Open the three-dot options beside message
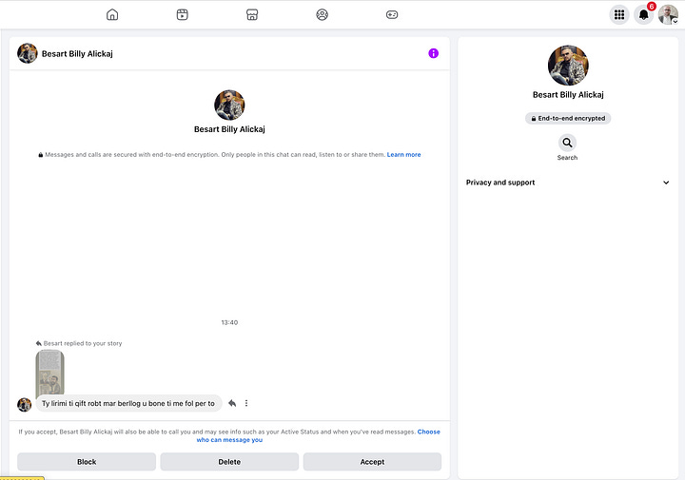 [246, 403]
